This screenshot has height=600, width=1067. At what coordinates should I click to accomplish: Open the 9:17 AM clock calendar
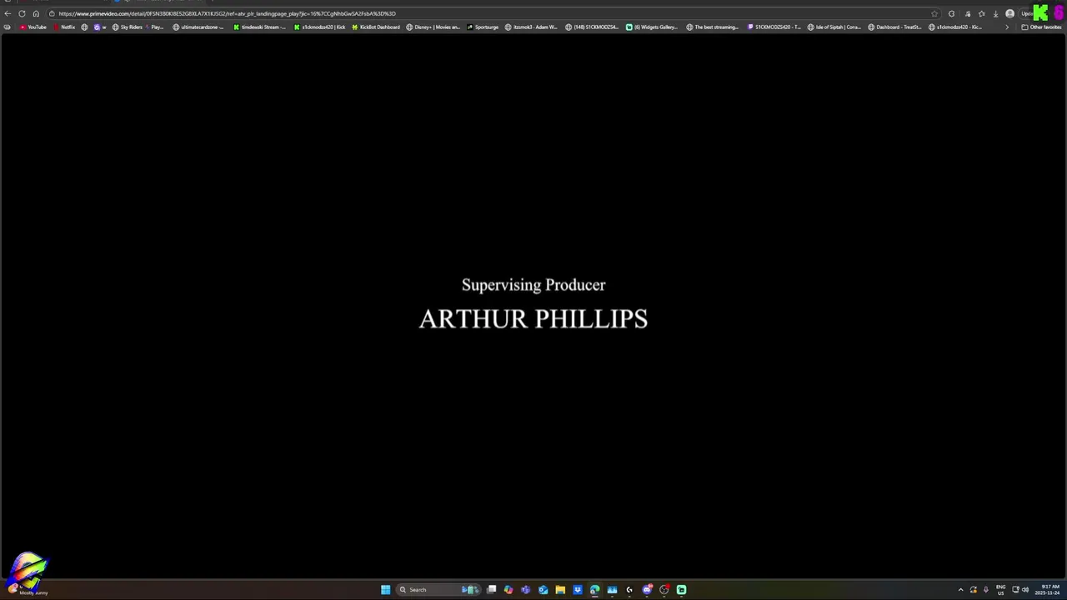click(x=1047, y=590)
